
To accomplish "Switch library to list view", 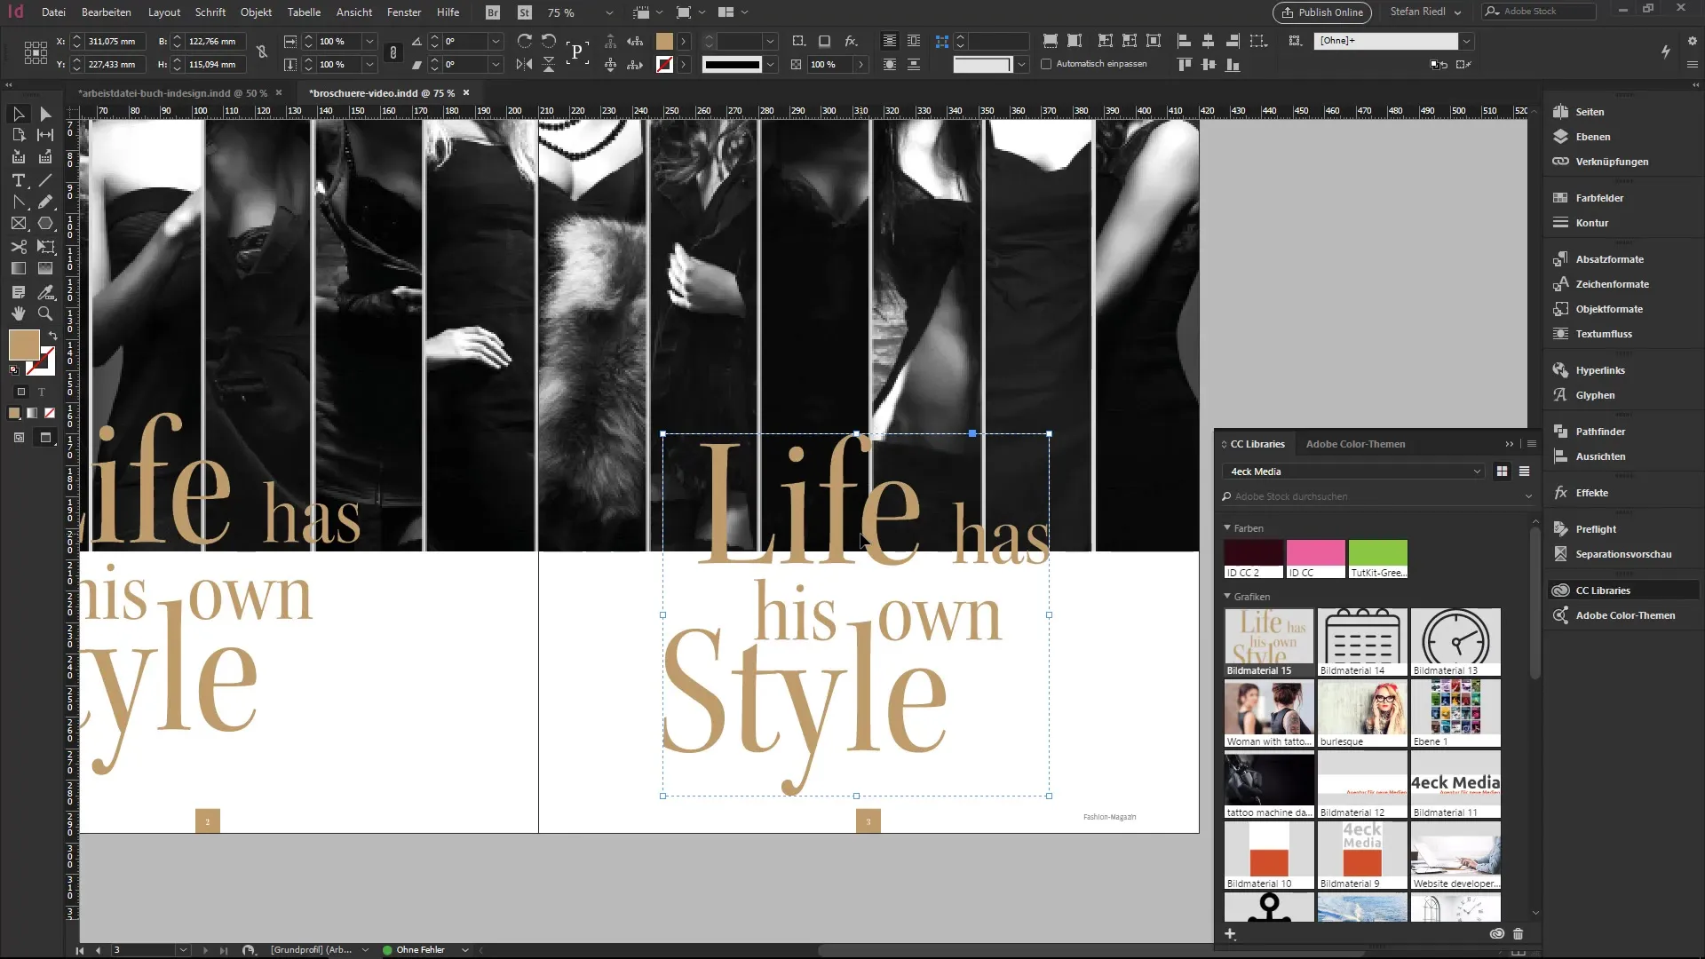I will point(1524,472).
